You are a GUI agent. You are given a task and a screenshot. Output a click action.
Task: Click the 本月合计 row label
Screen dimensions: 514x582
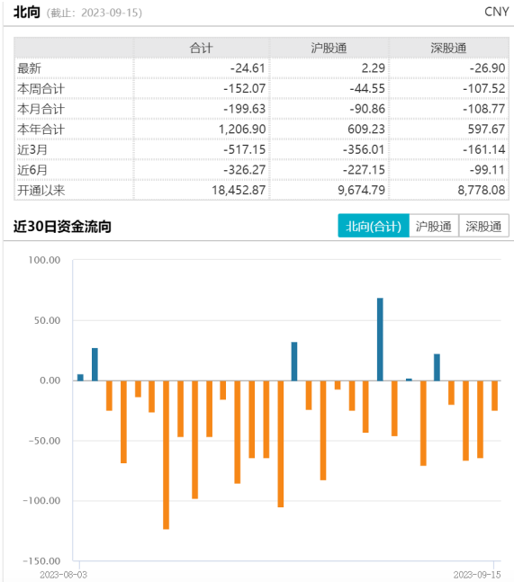click(41, 109)
